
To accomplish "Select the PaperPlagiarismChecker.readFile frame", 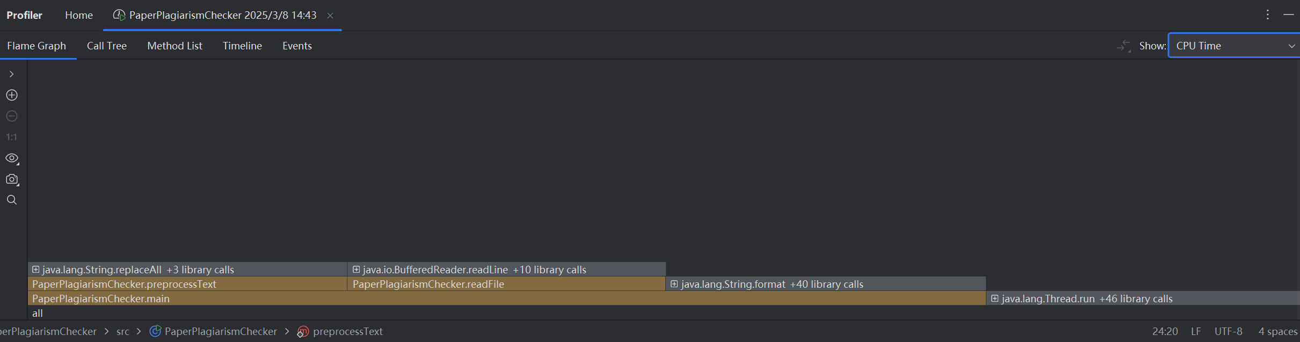I will pyautogui.click(x=506, y=284).
